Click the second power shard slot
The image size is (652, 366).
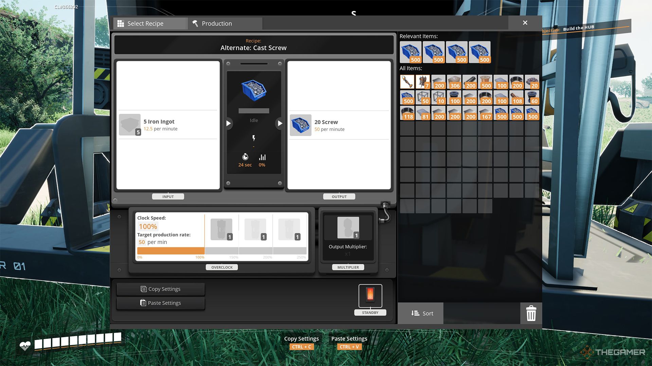[255, 229]
